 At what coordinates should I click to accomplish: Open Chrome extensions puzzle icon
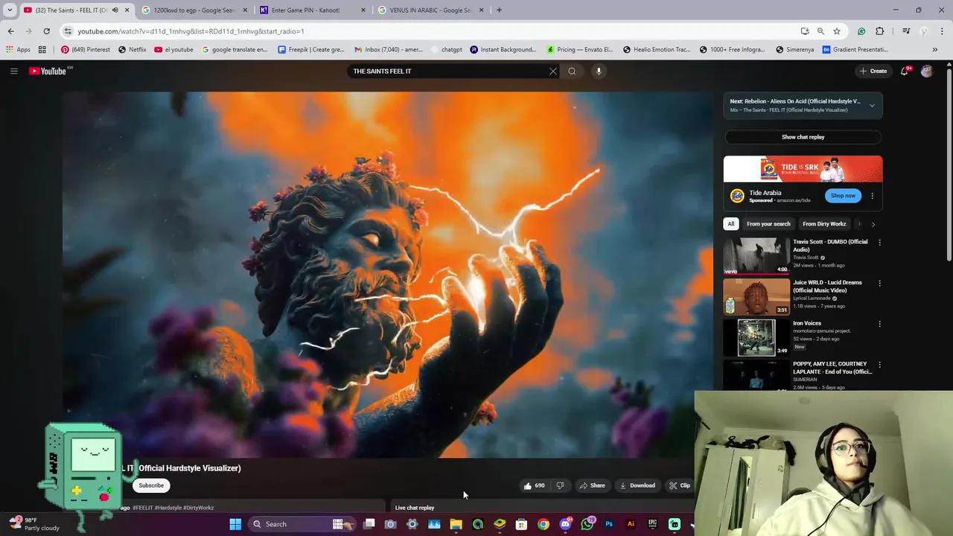pyautogui.click(x=880, y=31)
